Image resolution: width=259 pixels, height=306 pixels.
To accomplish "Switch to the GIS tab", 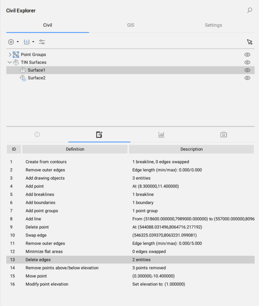I will [131, 25].
